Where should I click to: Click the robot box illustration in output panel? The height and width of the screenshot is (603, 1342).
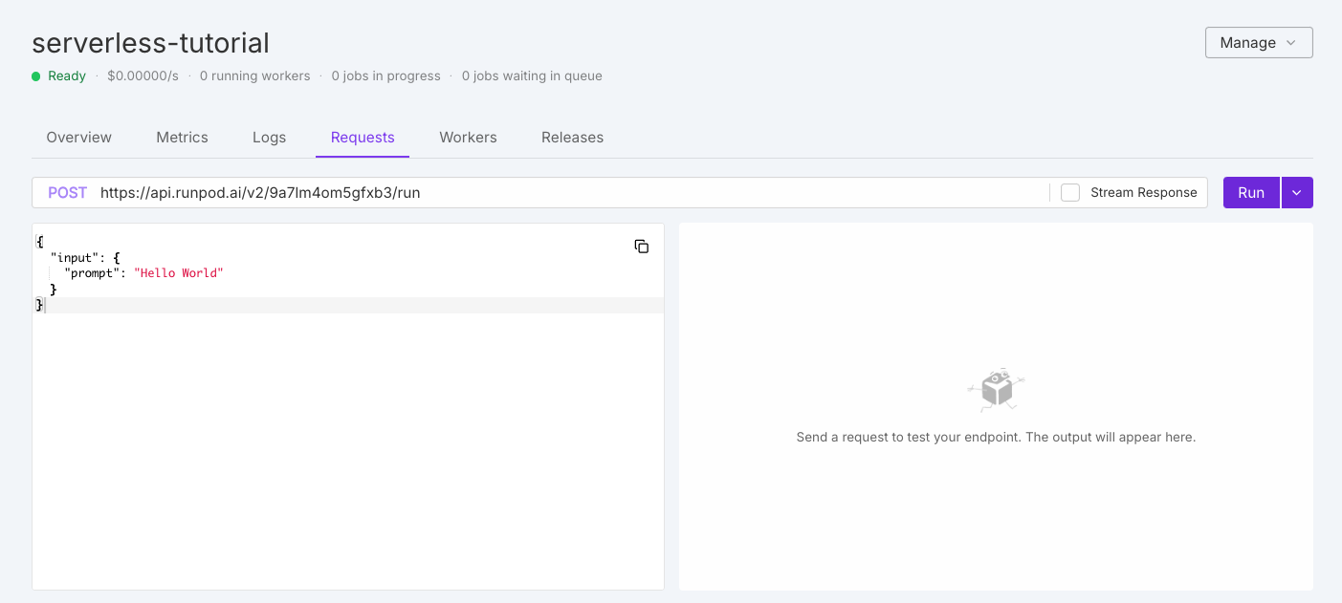tap(996, 390)
